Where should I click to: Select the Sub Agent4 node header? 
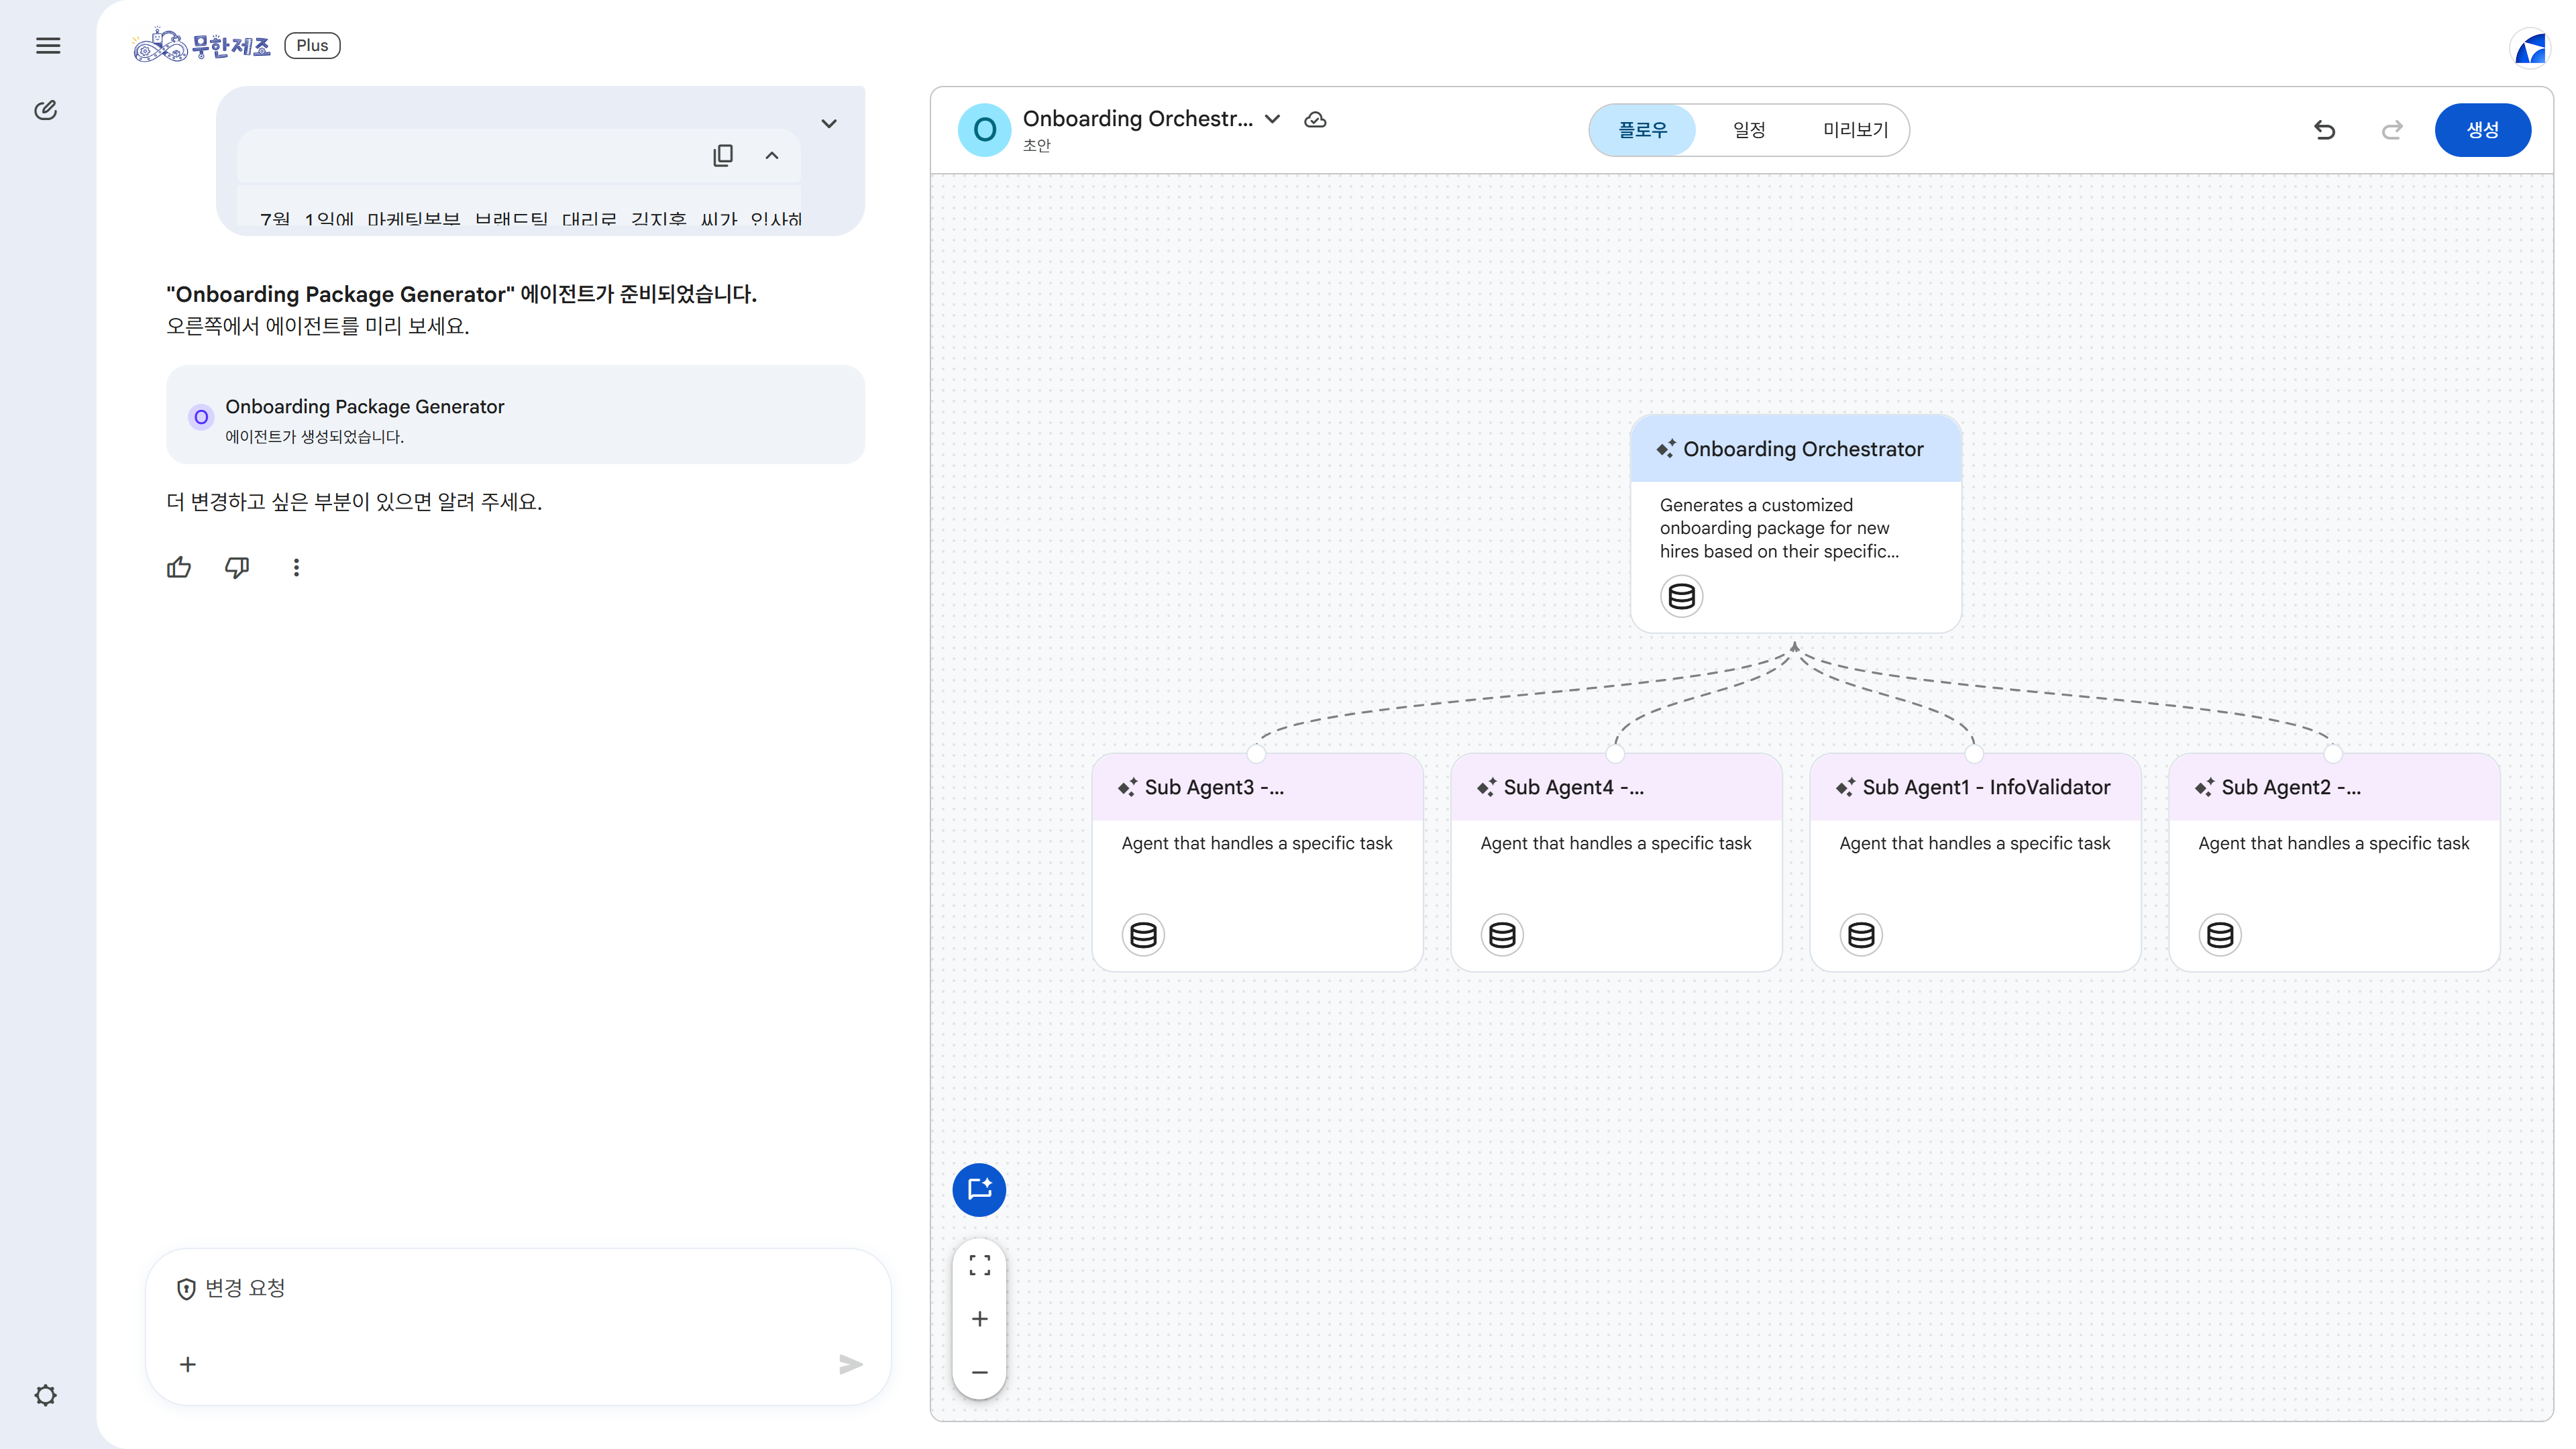1616,787
